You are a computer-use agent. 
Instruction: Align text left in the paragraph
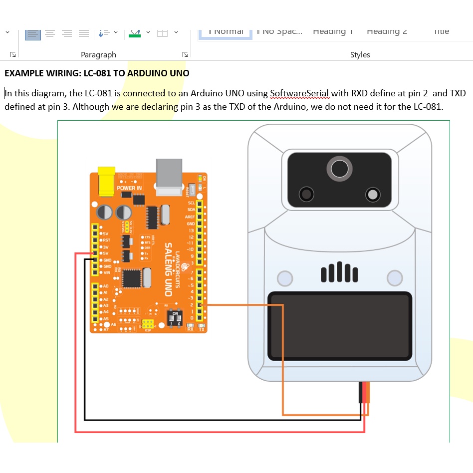(33, 33)
